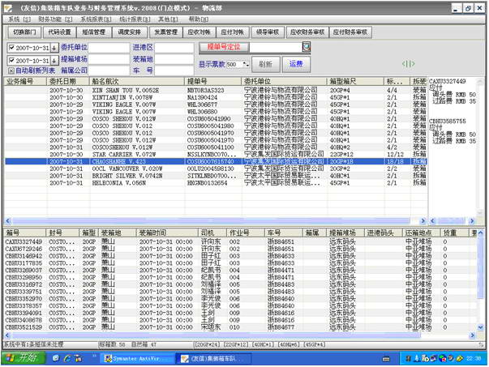
Task: Open the 系统报表 menu
Action: point(96,19)
